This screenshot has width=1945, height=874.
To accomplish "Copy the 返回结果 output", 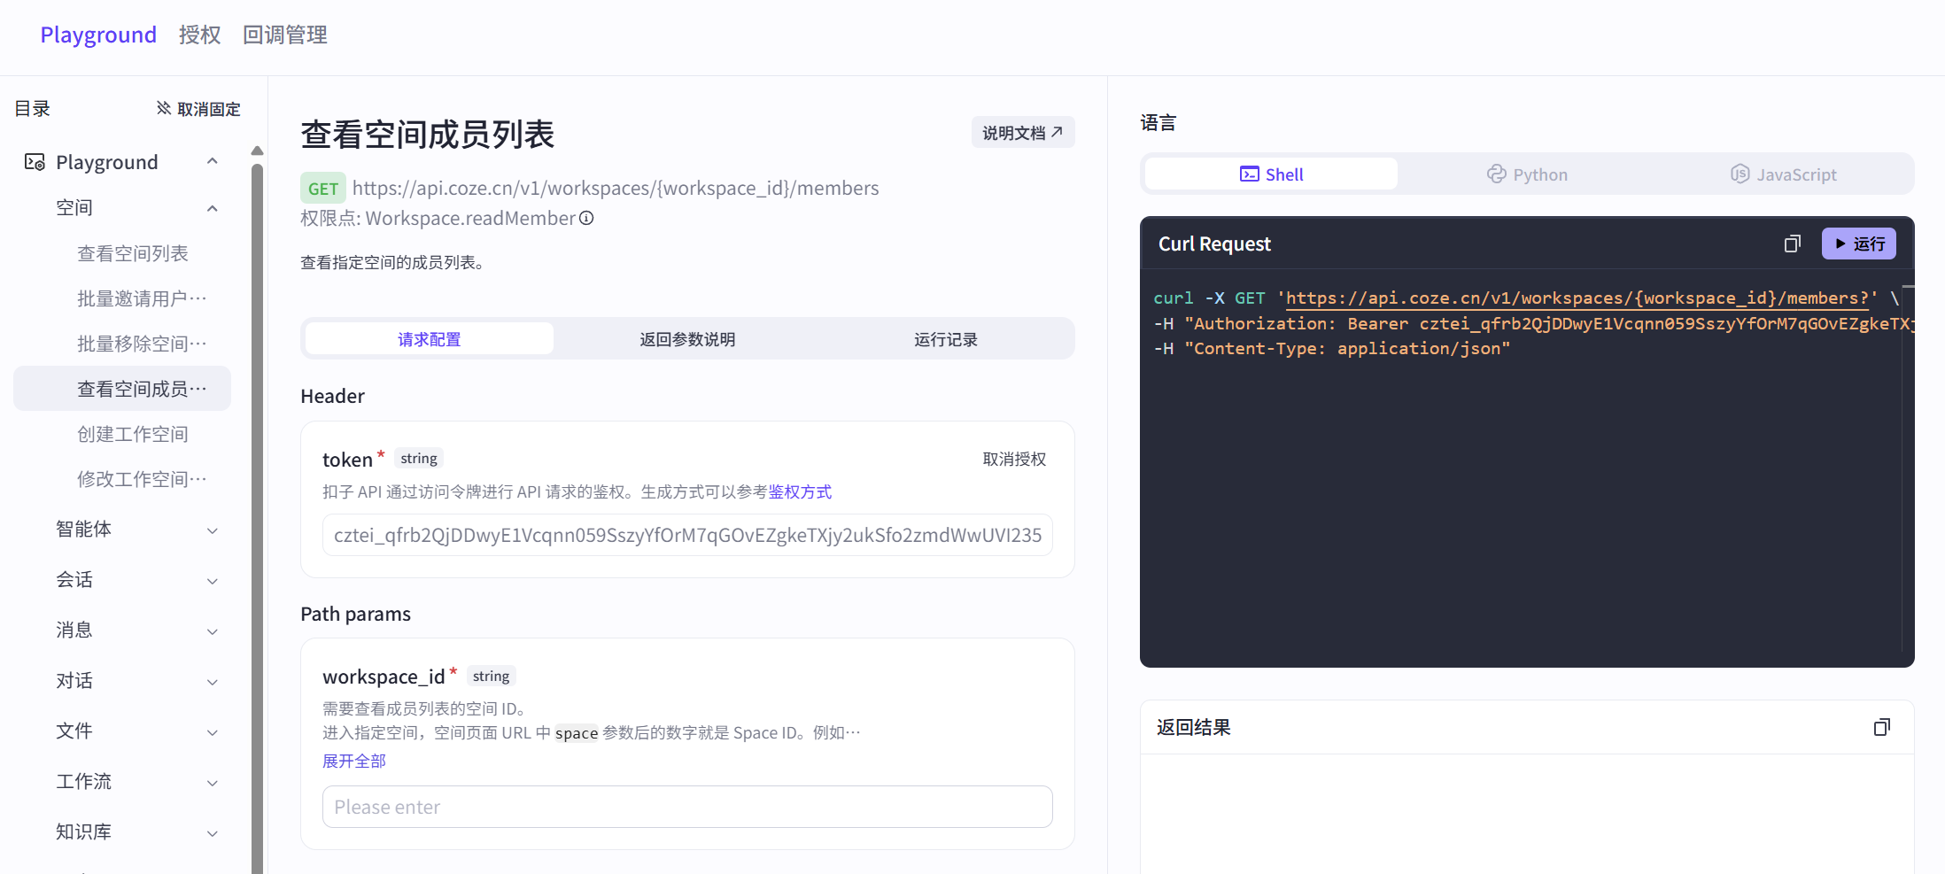I will 1882,726.
